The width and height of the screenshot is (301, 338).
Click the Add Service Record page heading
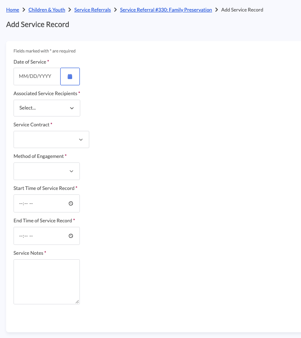(x=38, y=25)
